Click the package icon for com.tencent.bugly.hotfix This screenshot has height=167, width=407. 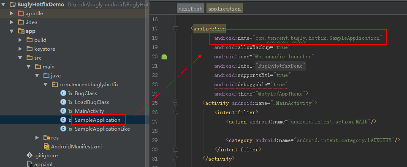click(x=55, y=84)
